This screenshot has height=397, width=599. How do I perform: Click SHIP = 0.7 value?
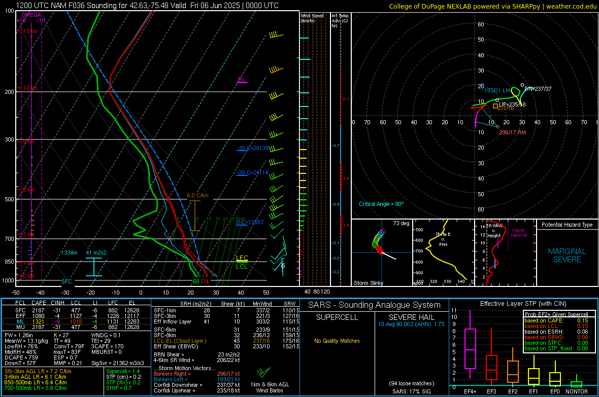coord(119,388)
